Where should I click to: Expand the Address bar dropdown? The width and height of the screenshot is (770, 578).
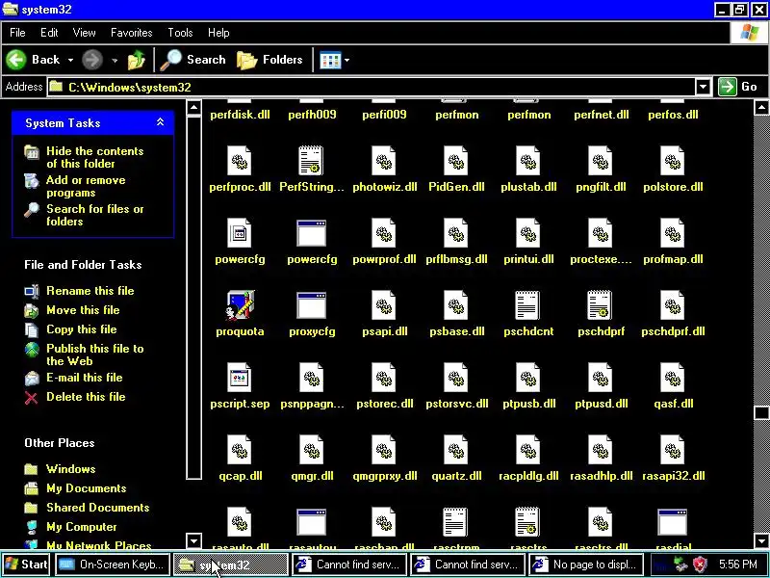click(703, 87)
